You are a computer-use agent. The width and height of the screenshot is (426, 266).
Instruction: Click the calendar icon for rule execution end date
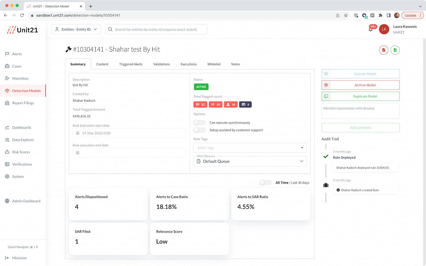(x=78, y=153)
